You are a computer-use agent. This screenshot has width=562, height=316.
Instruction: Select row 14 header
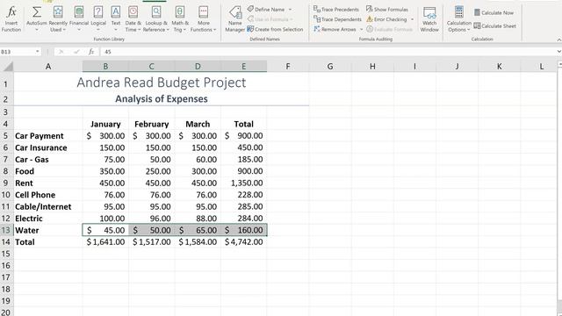pos(6,242)
